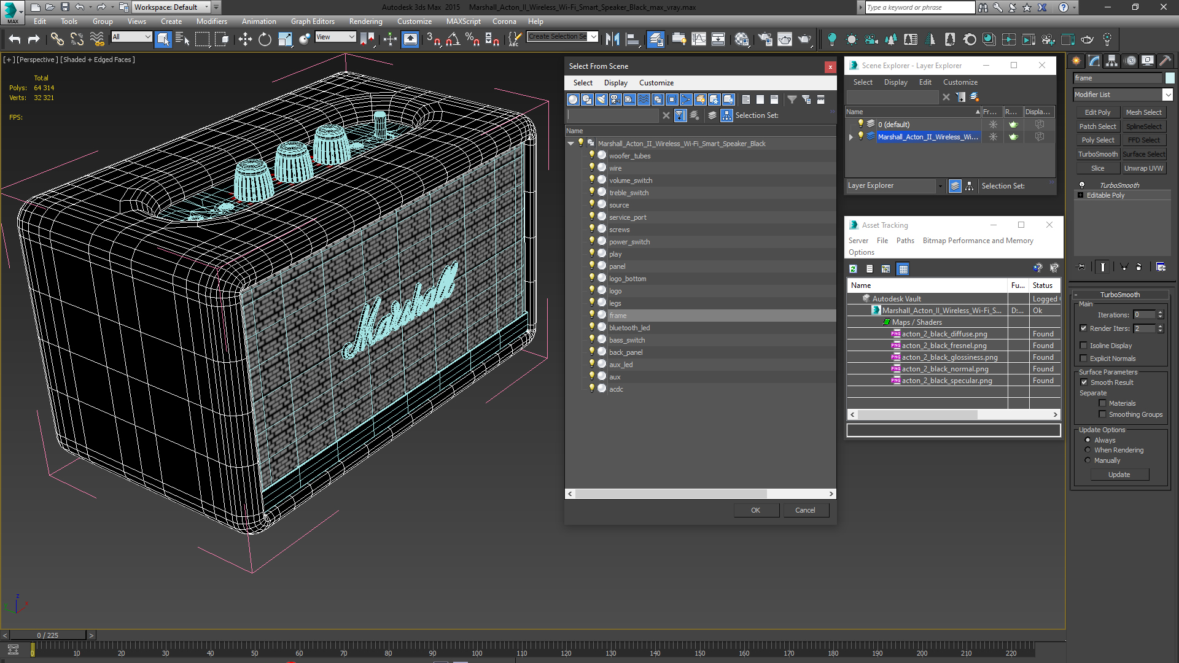Uncheck the Render Iters checkbox
The width and height of the screenshot is (1179, 663).
click(x=1083, y=328)
